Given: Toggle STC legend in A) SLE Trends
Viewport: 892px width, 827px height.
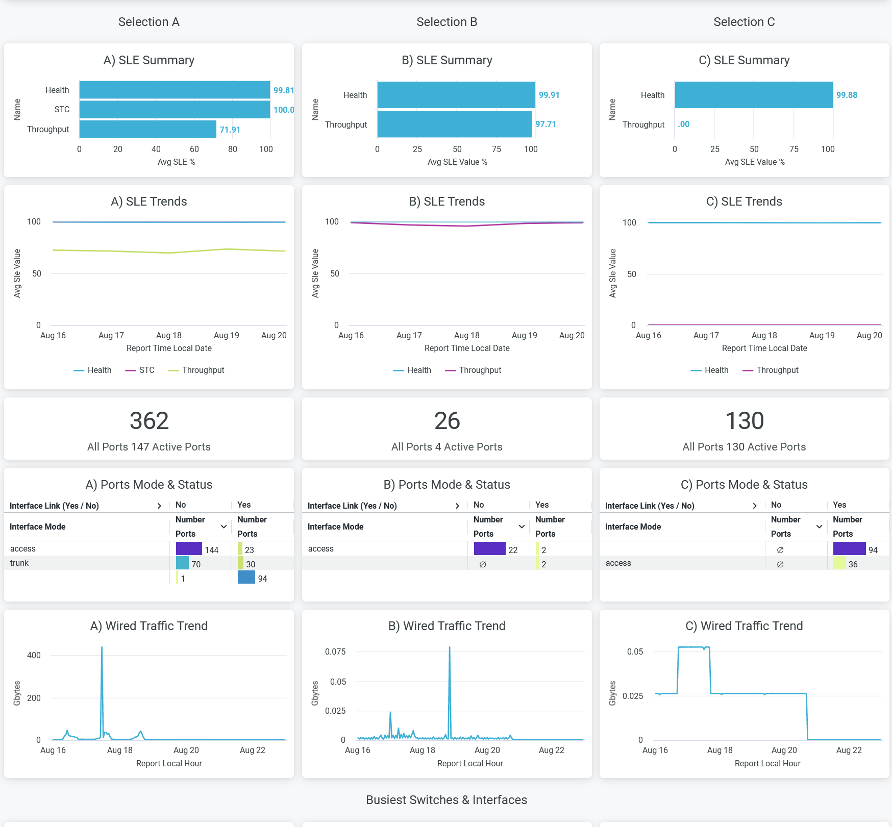Looking at the screenshot, I should [140, 370].
